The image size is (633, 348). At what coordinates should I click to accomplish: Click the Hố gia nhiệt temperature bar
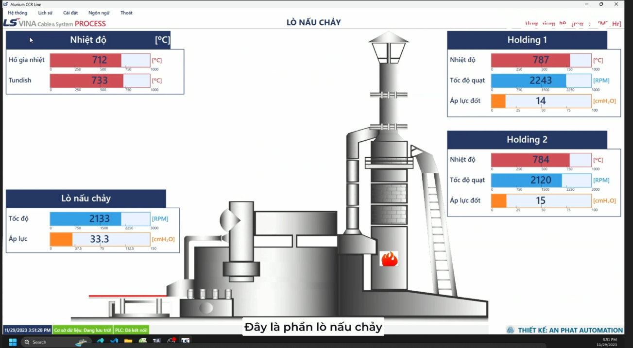click(x=100, y=60)
